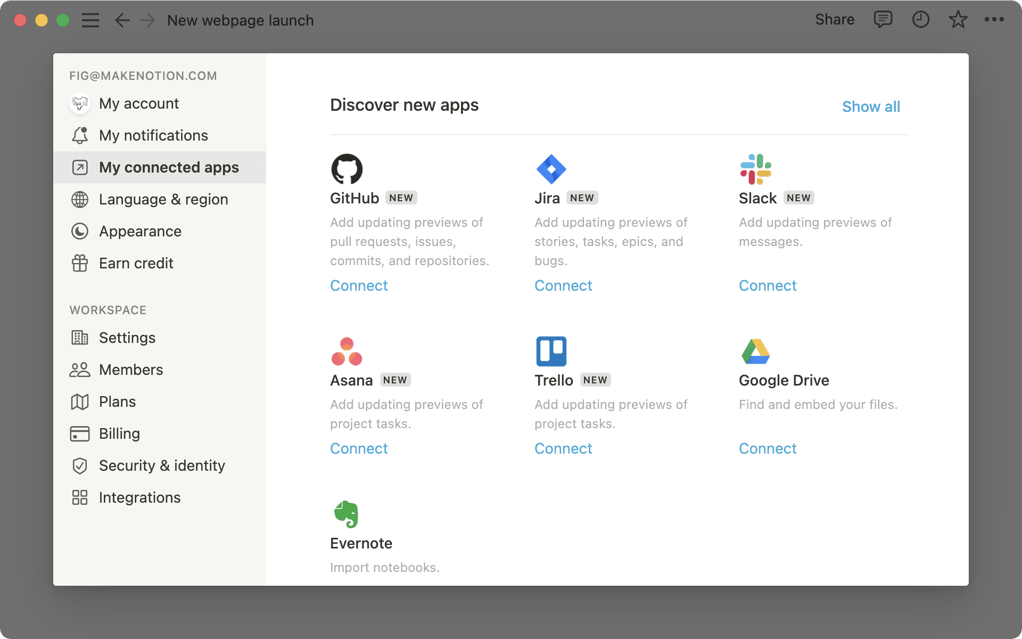Click the Google Drive triangle icon
This screenshot has height=639, width=1022.
click(x=755, y=350)
